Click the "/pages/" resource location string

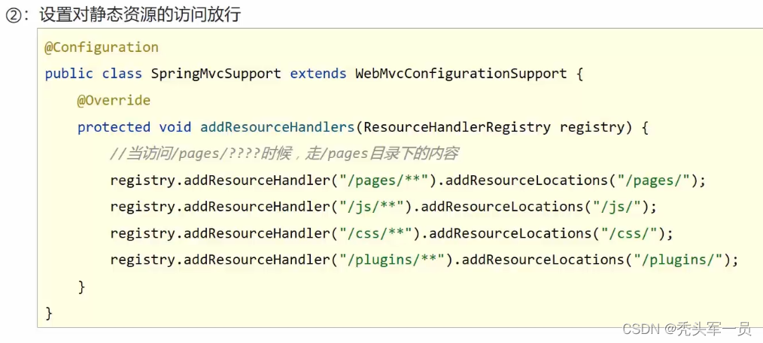652,181
